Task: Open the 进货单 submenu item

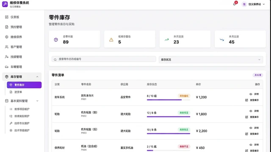Action: (24, 92)
